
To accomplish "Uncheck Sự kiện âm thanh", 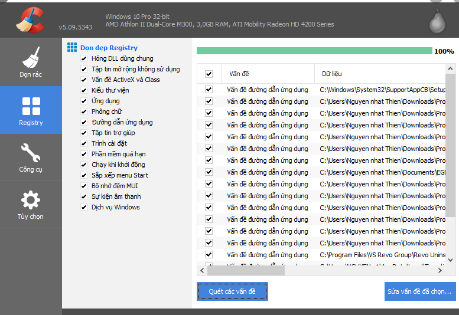I will click(84, 196).
